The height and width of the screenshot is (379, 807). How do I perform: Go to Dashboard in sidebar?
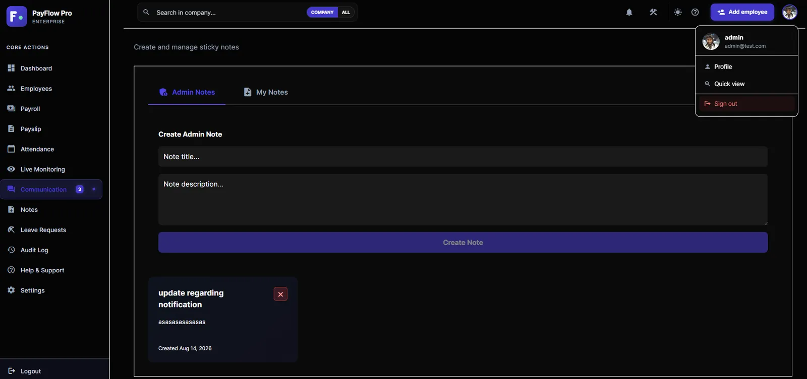coord(51,68)
